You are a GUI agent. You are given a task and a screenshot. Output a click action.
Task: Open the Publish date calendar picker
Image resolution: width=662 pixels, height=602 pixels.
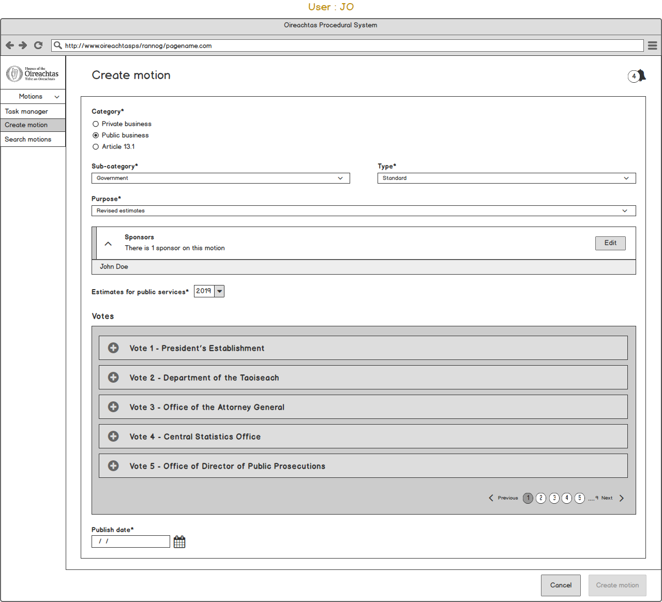pyautogui.click(x=179, y=541)
